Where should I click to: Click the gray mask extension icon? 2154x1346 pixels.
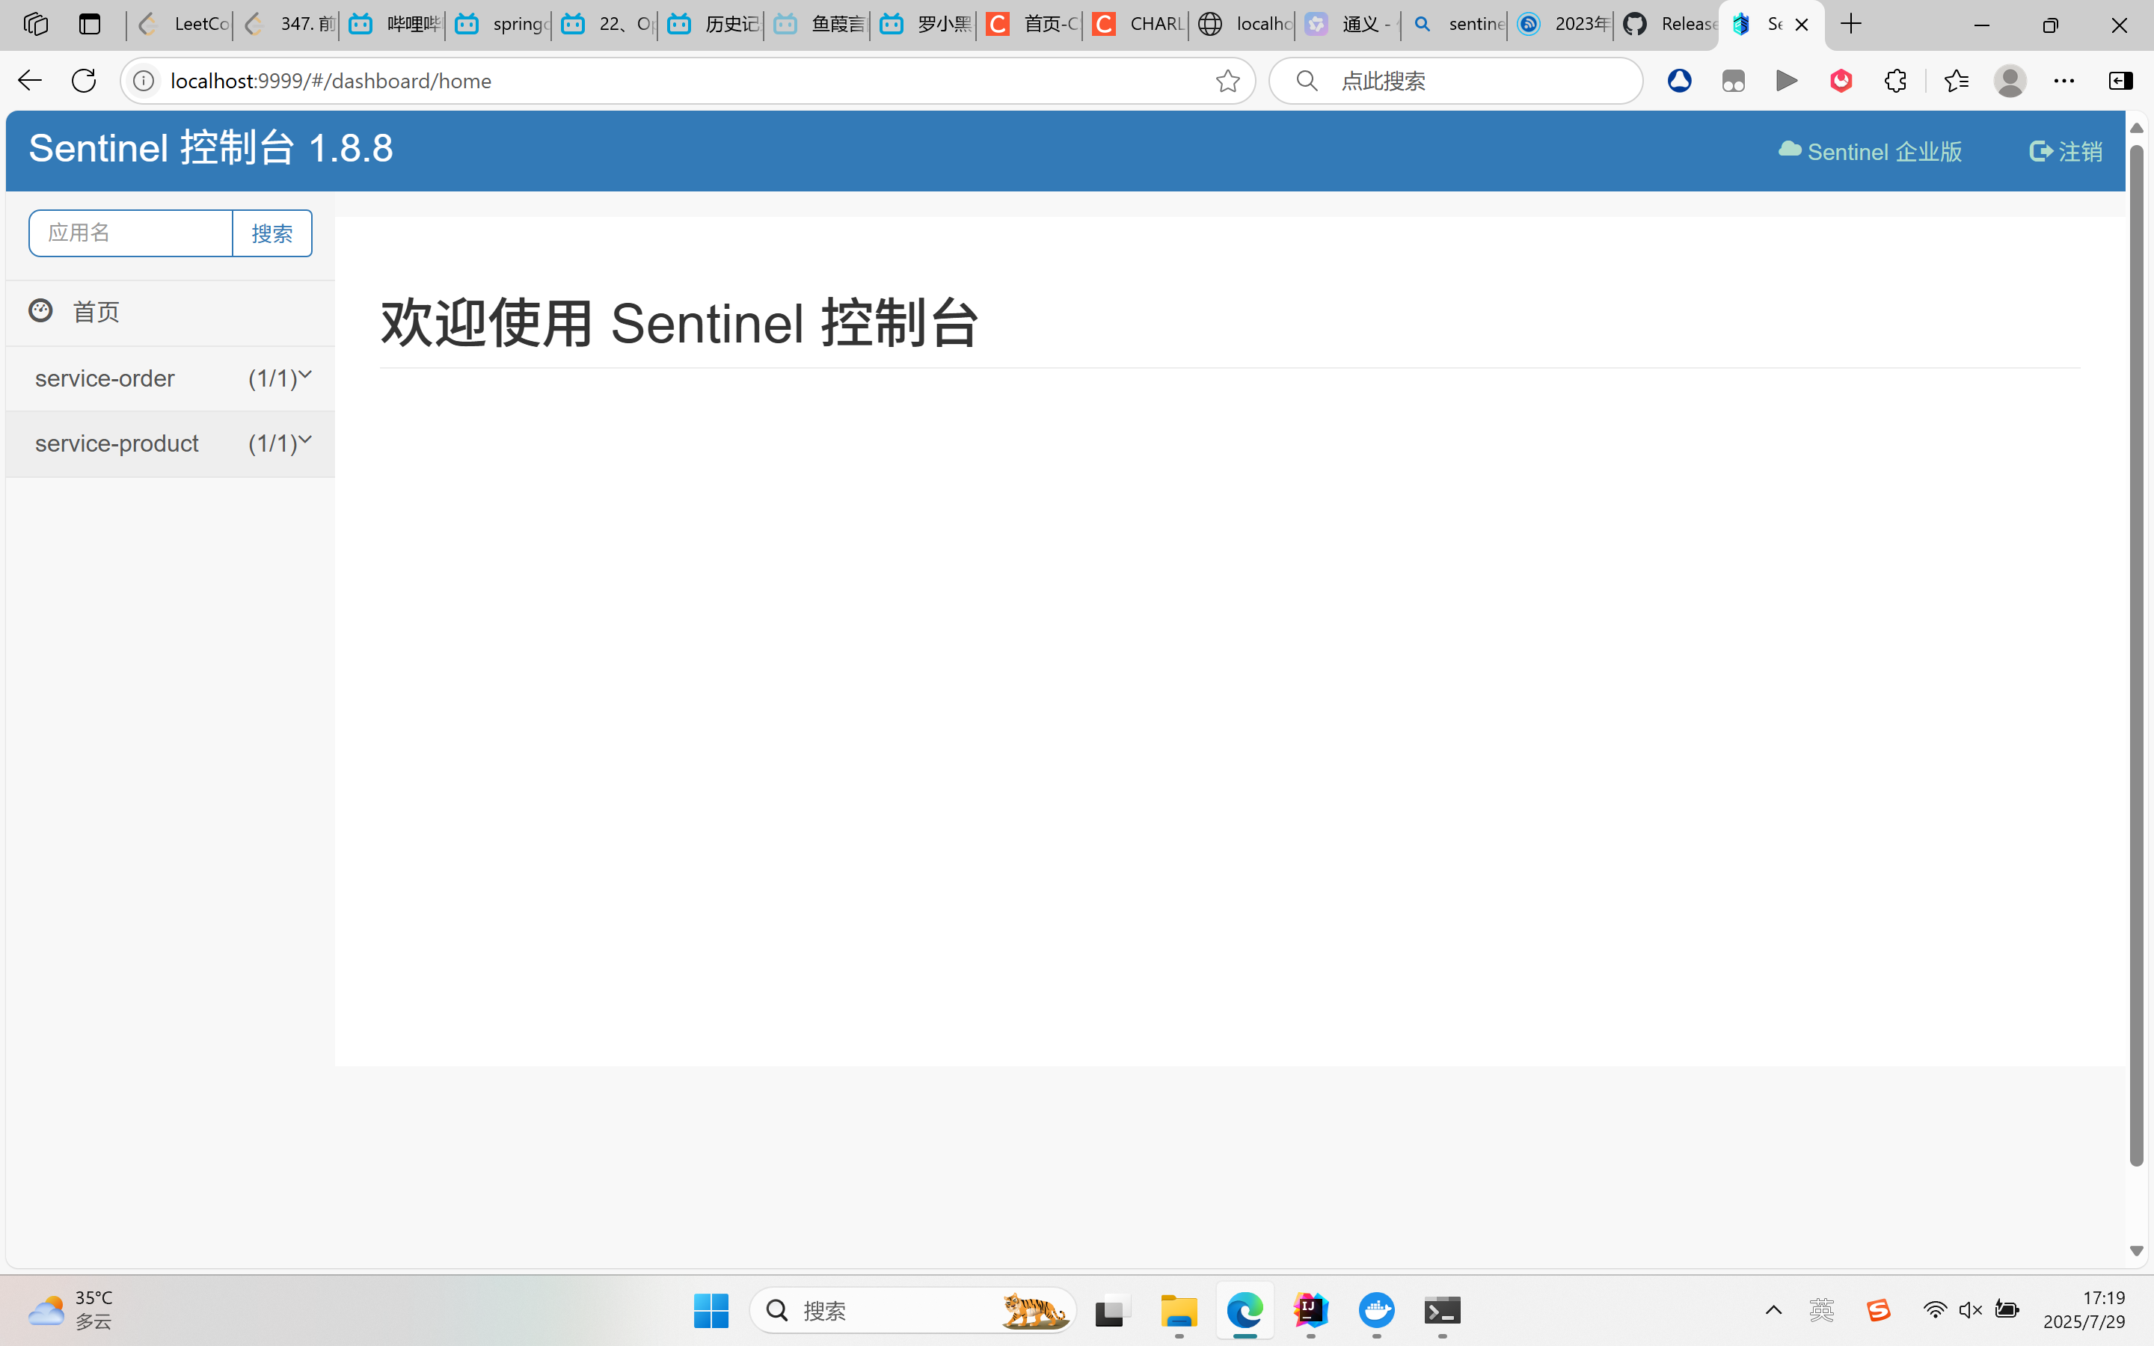[x=1733, y=81]
